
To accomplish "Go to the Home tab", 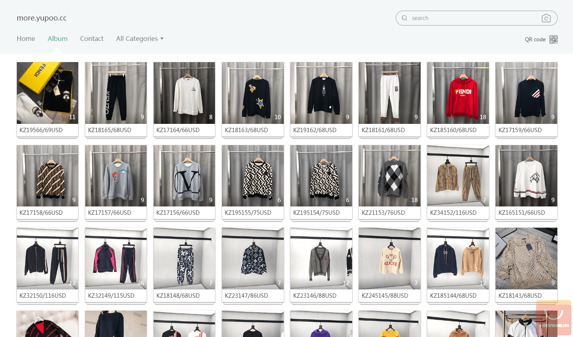I will coord(26,39).
